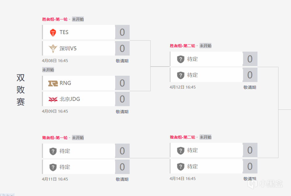Click top placeholder shield in 胜者组-第二轮
Screen dimensions: 291x196
tap(181, 59)
